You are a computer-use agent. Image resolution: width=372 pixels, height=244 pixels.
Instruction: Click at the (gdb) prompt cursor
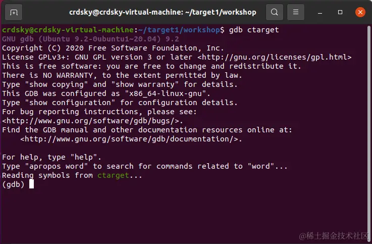click(32, 184)
